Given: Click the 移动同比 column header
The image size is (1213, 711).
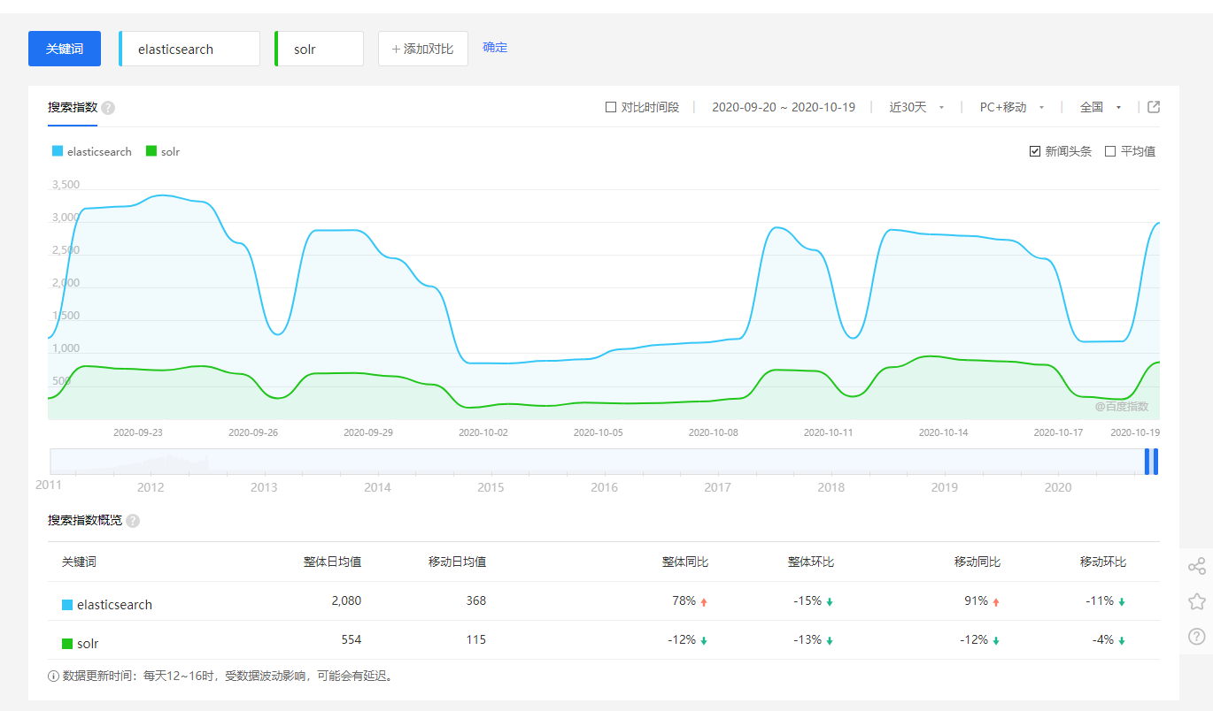Looking at the screenshot, I should click(x=977, y=562).
